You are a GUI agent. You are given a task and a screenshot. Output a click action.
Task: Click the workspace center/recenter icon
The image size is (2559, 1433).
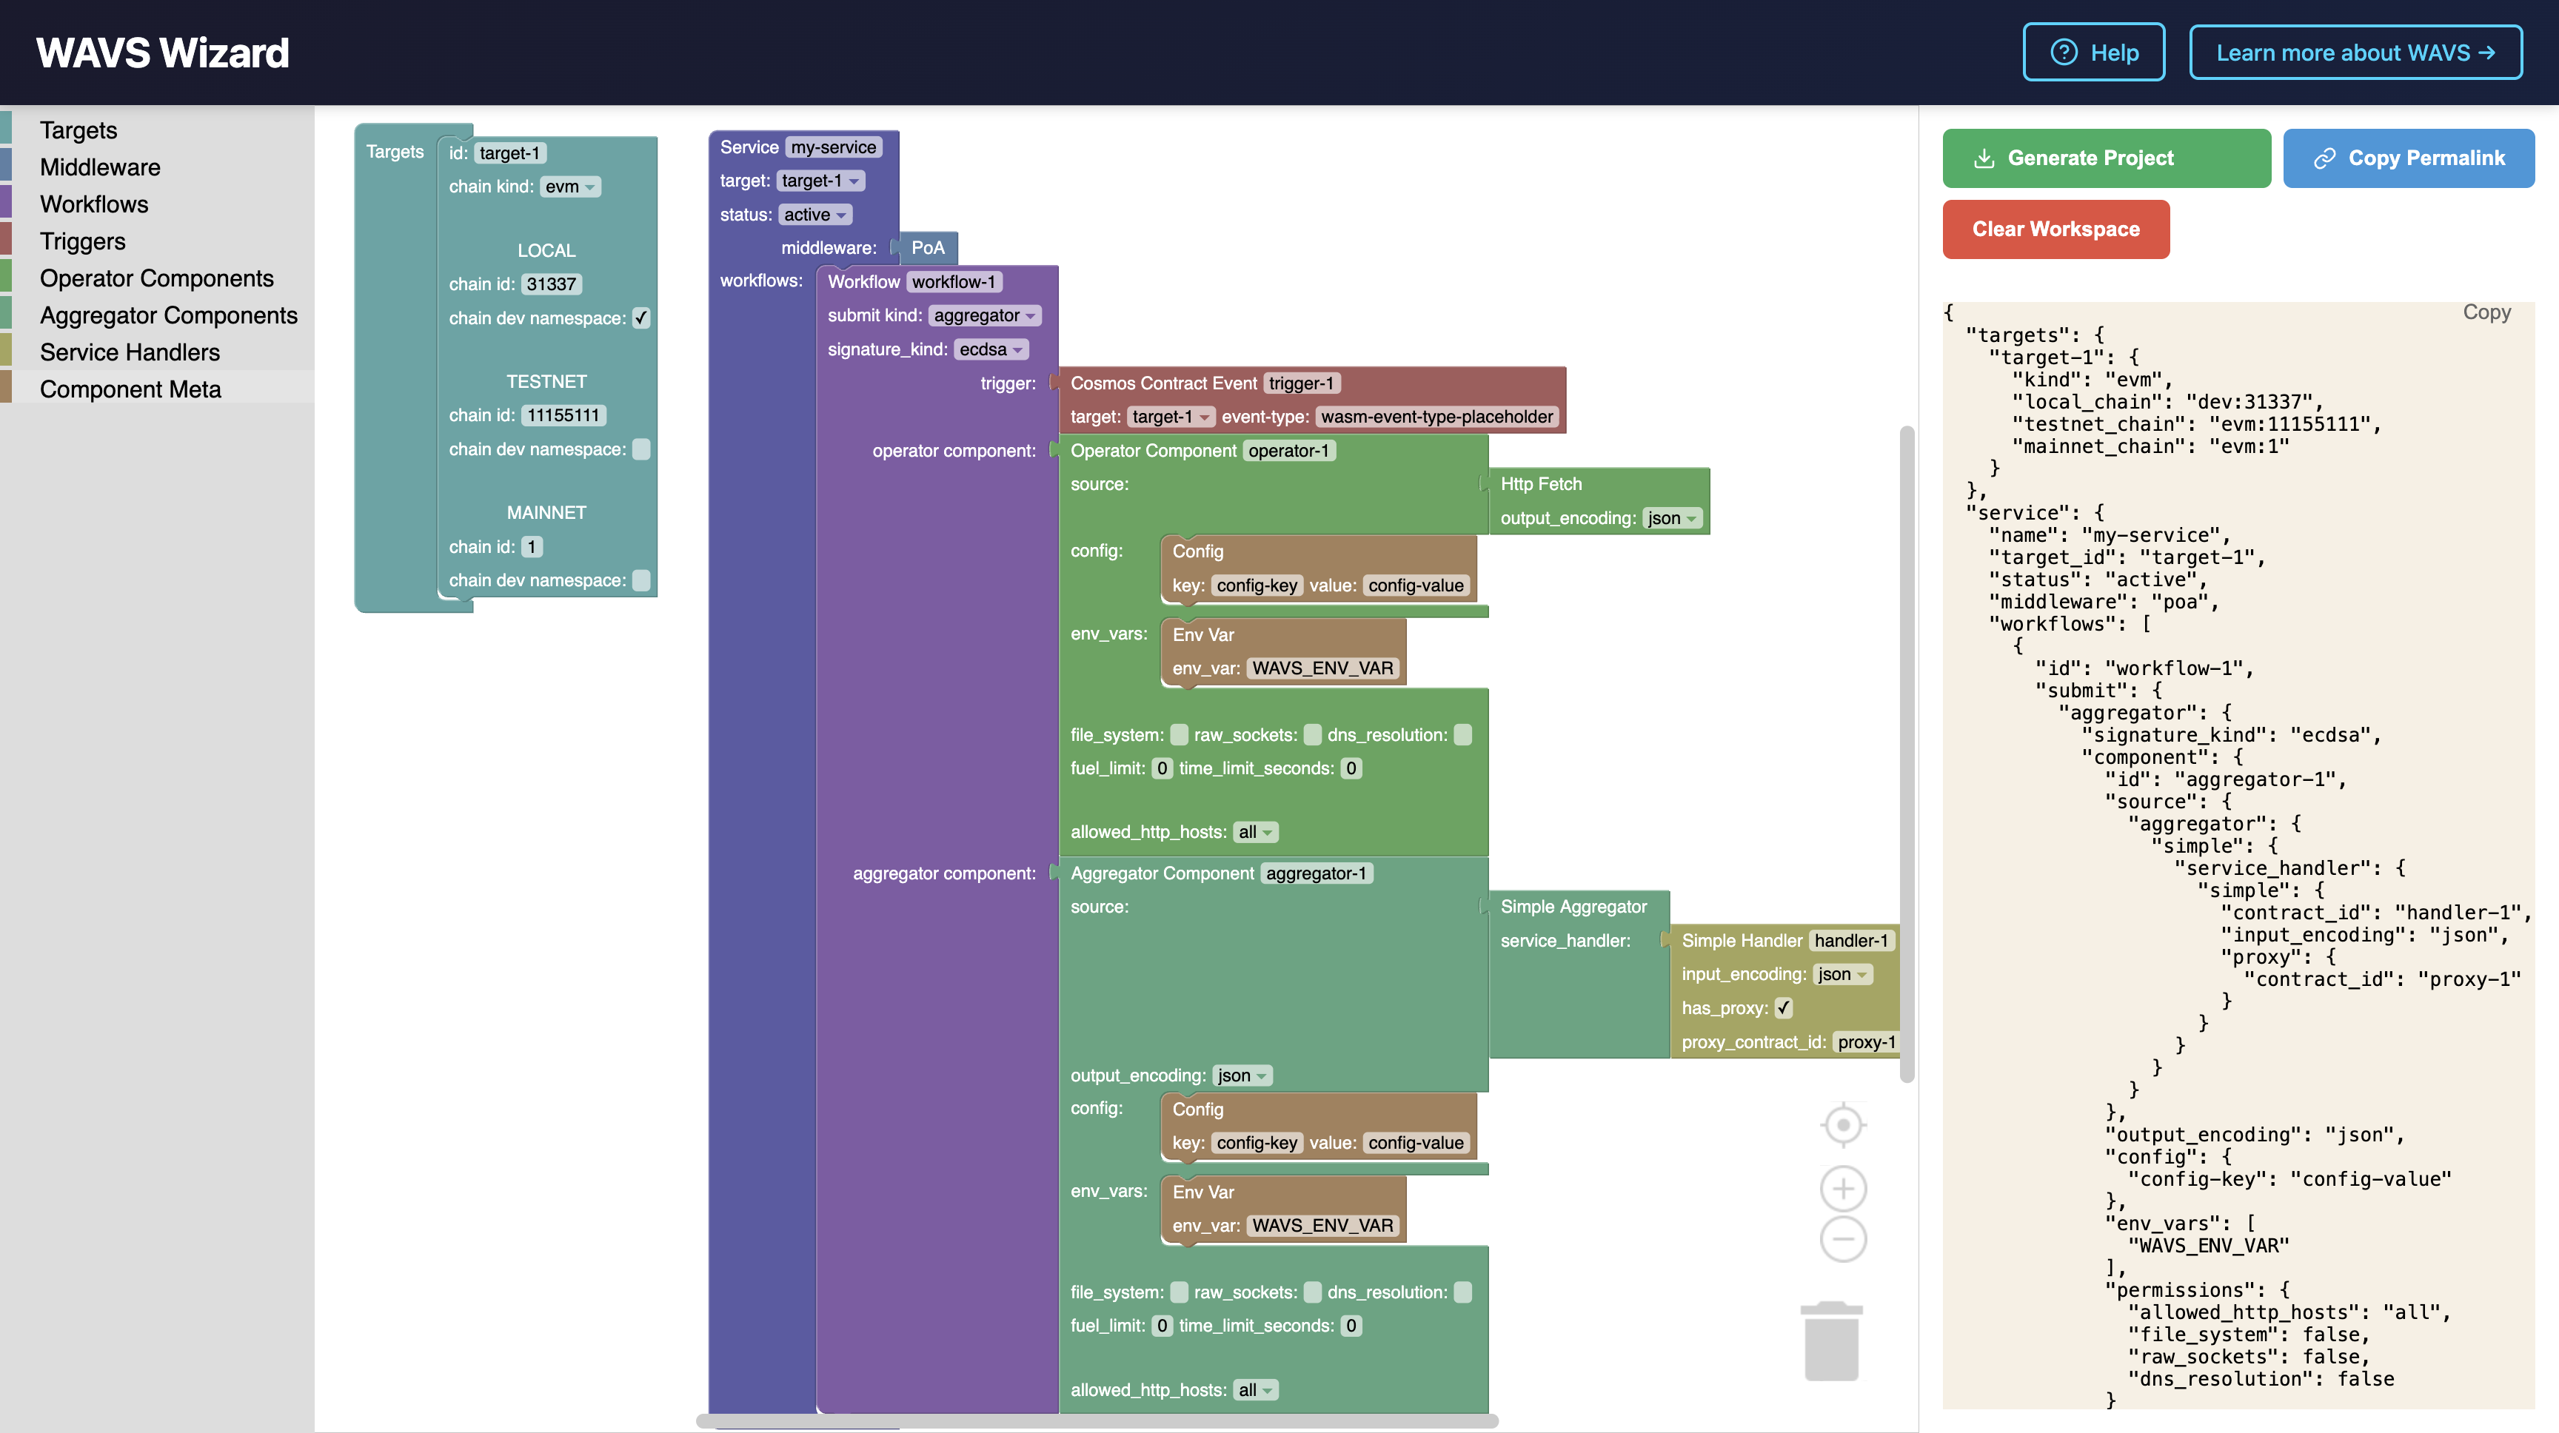pyautogui.click(x=1843, y=1125)
